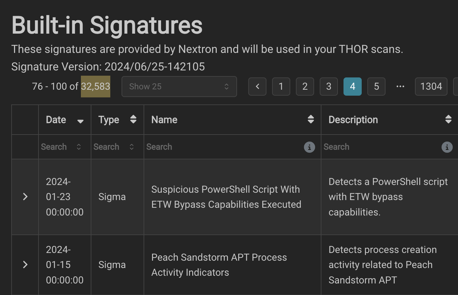
Task: Jump to last page 1304
Action: tap(431, 87)
